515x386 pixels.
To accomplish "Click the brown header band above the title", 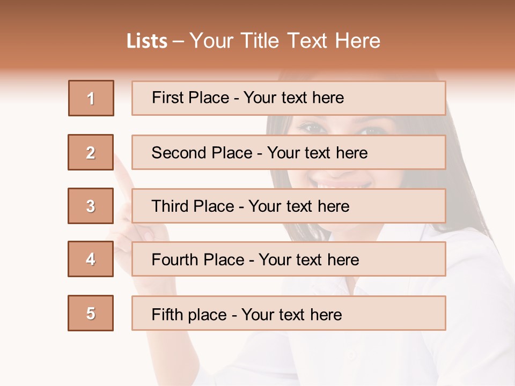I will point(257,13).
